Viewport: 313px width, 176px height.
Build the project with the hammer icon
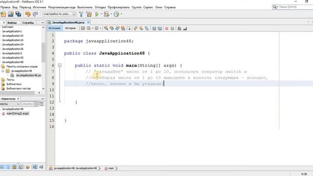[x=81, y=14]
